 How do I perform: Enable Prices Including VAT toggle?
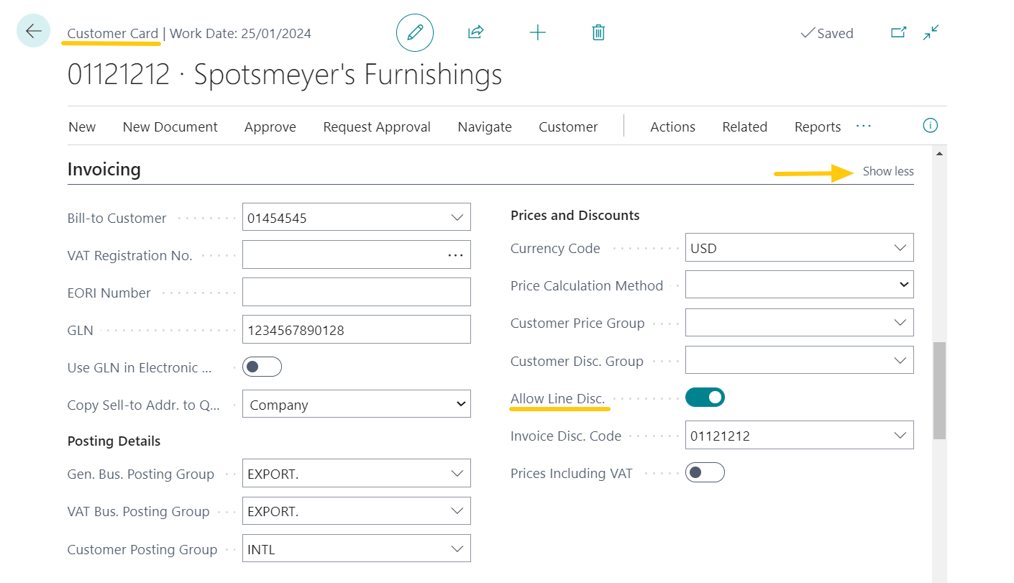(x=705, y=472)
